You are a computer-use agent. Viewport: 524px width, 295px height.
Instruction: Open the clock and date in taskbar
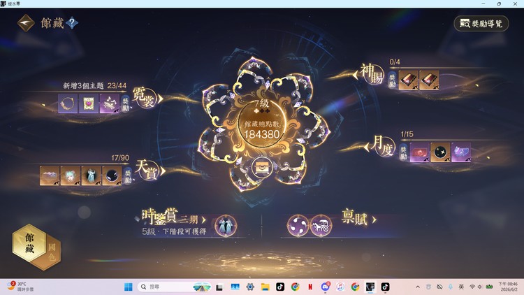pyautogui.click(x=508, y=287)
